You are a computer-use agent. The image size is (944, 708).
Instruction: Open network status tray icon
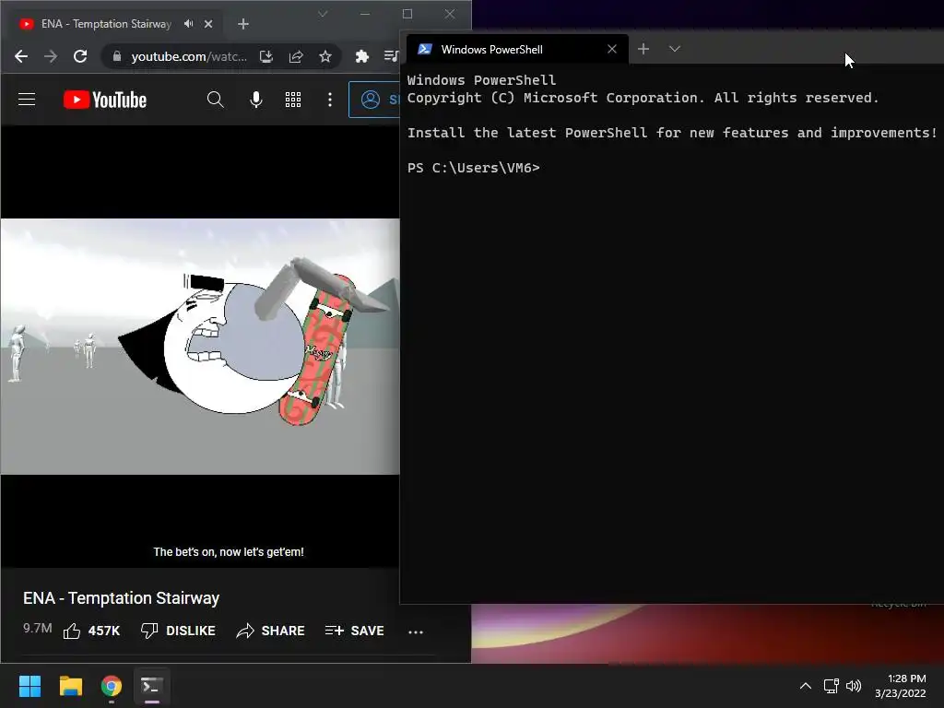pyautogui.click(x=832, y=686)
